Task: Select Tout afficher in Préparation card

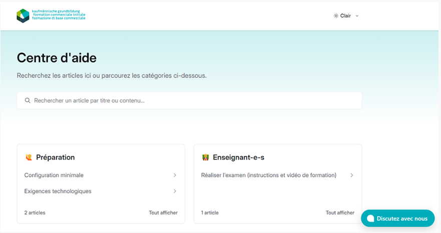Action: click(163, 213)
